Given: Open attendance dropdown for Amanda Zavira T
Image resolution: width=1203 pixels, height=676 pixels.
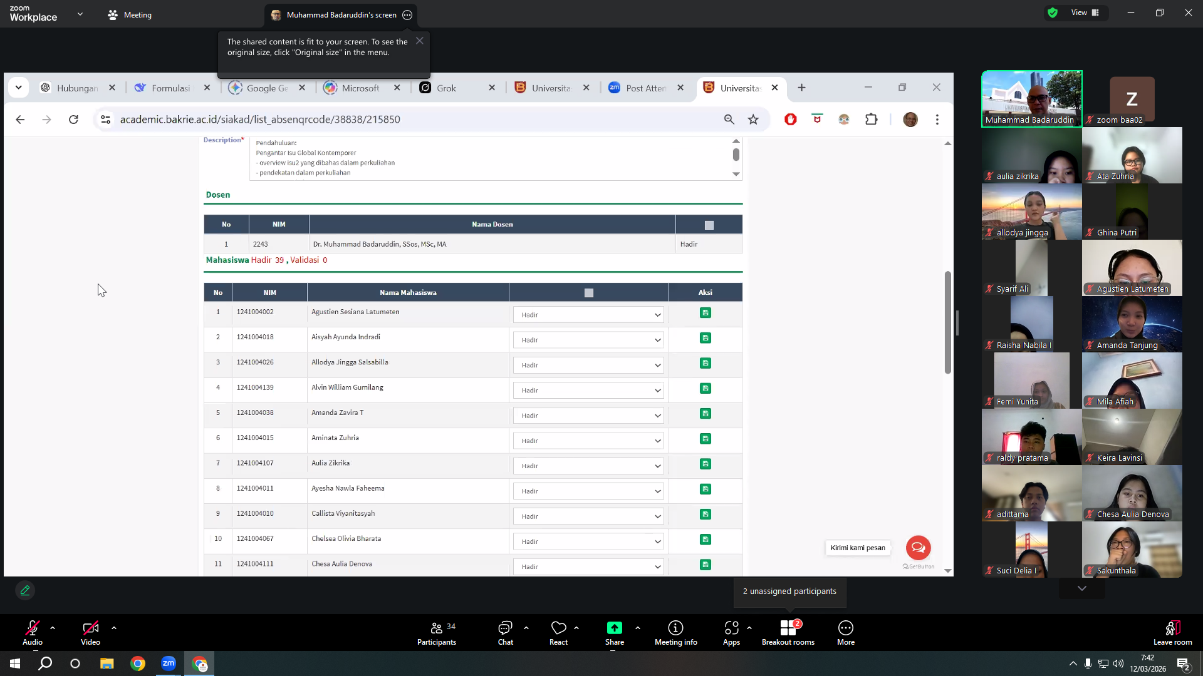Looking at the screenshot, I should (x=588, y=416).
